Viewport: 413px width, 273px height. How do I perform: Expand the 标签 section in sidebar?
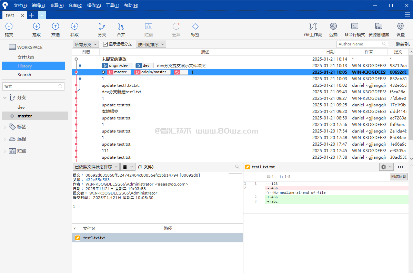pos(5,127)
